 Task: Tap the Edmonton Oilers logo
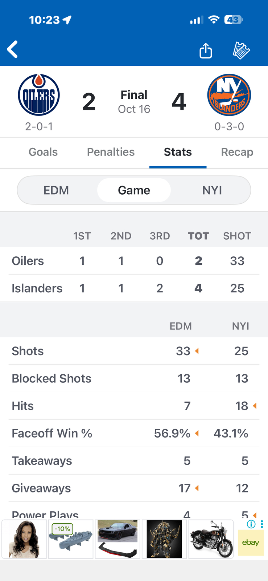point(39,95)
